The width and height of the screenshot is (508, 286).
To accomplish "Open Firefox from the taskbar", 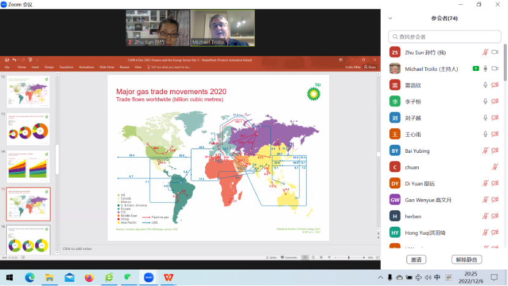I will click(89, 277).
